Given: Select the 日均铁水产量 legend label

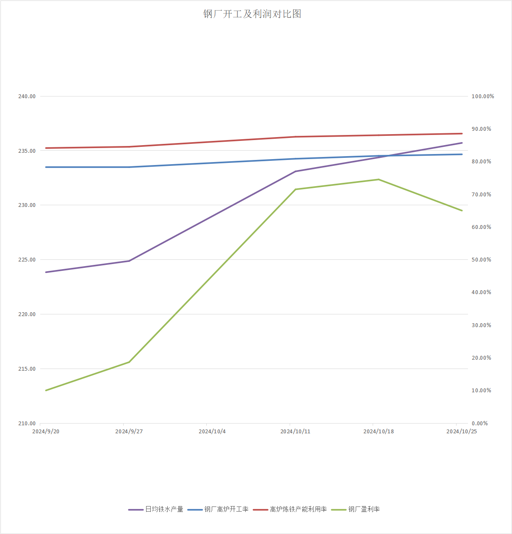Looking at the screenshot, I should pyautogui.click(x=164, y=509).
